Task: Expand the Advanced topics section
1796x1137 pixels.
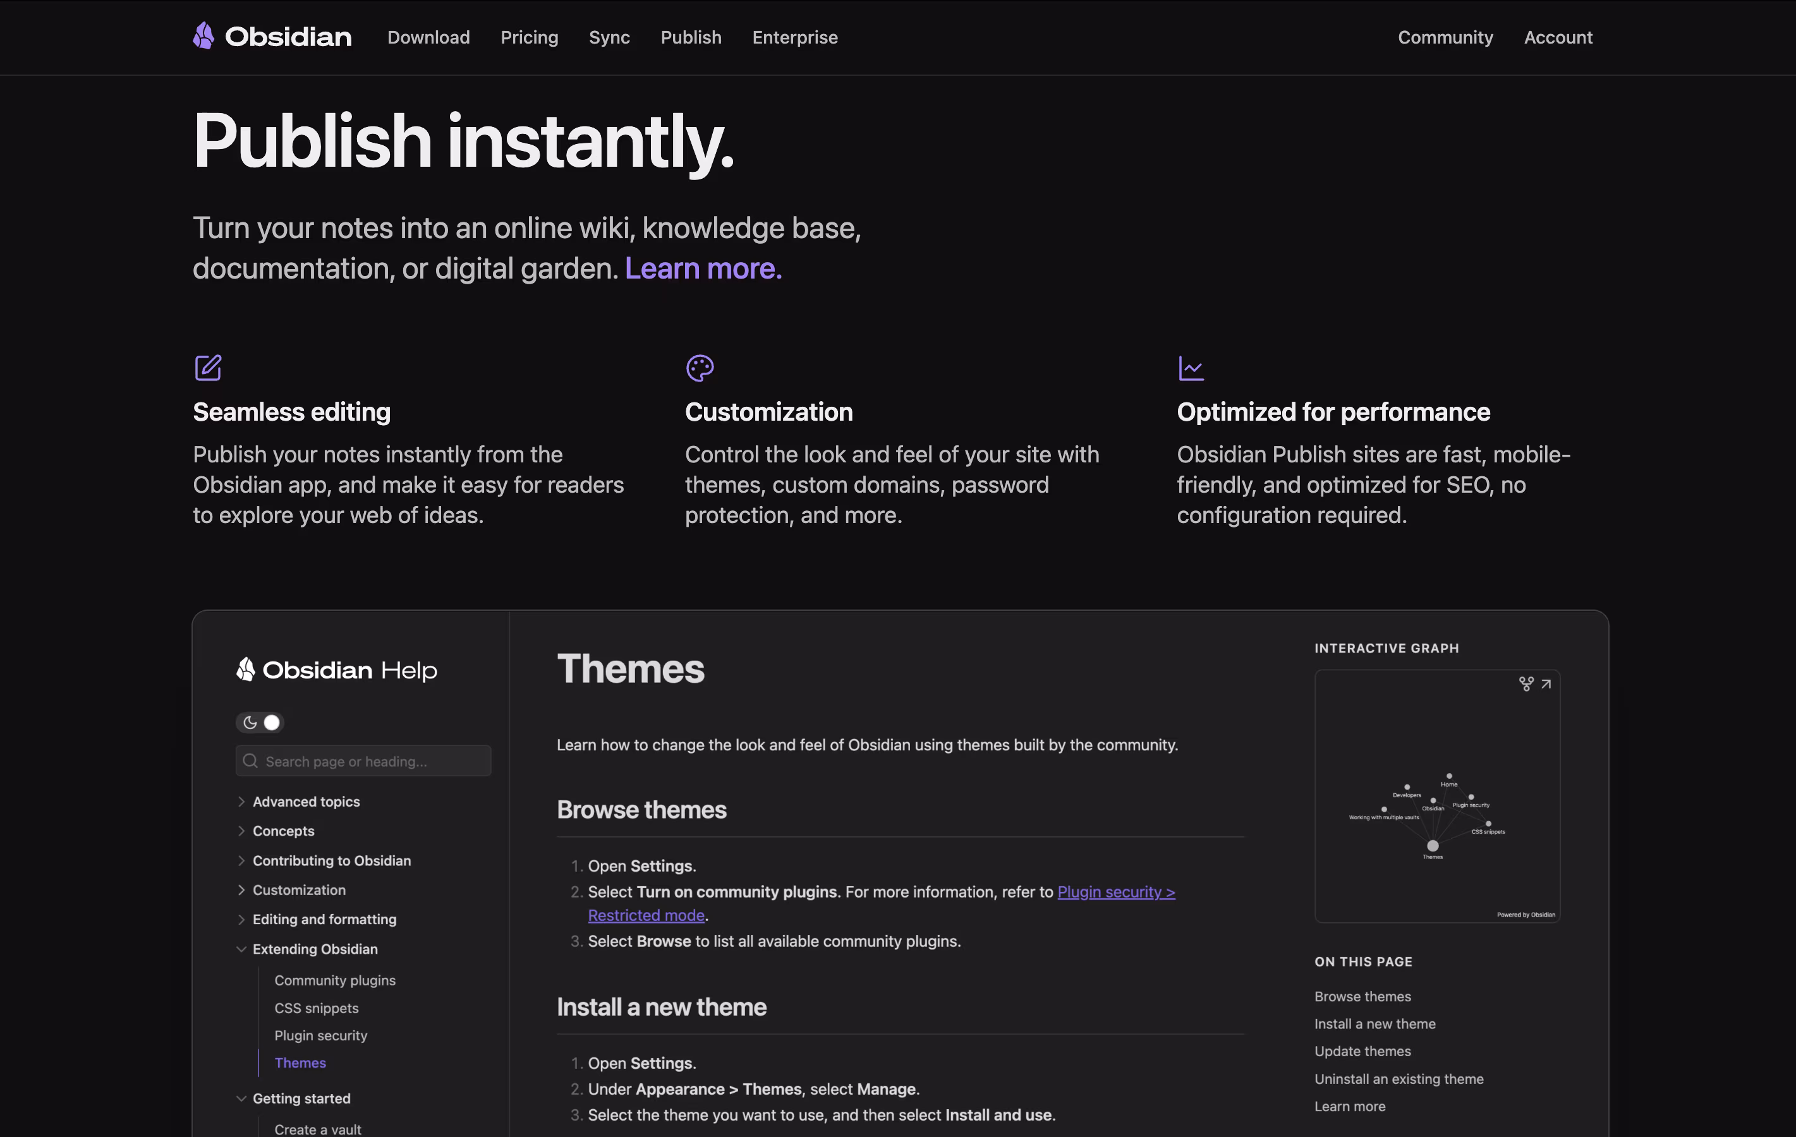Action: pyautogui.click(x=241, y=802)
